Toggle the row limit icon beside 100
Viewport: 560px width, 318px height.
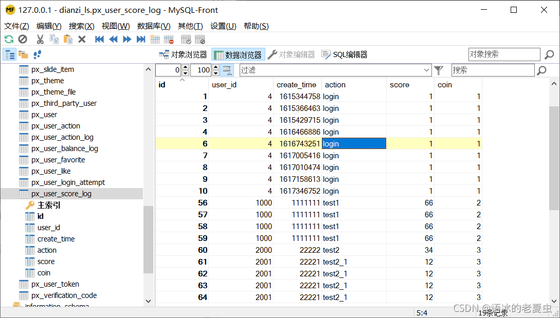click(227, 70)
